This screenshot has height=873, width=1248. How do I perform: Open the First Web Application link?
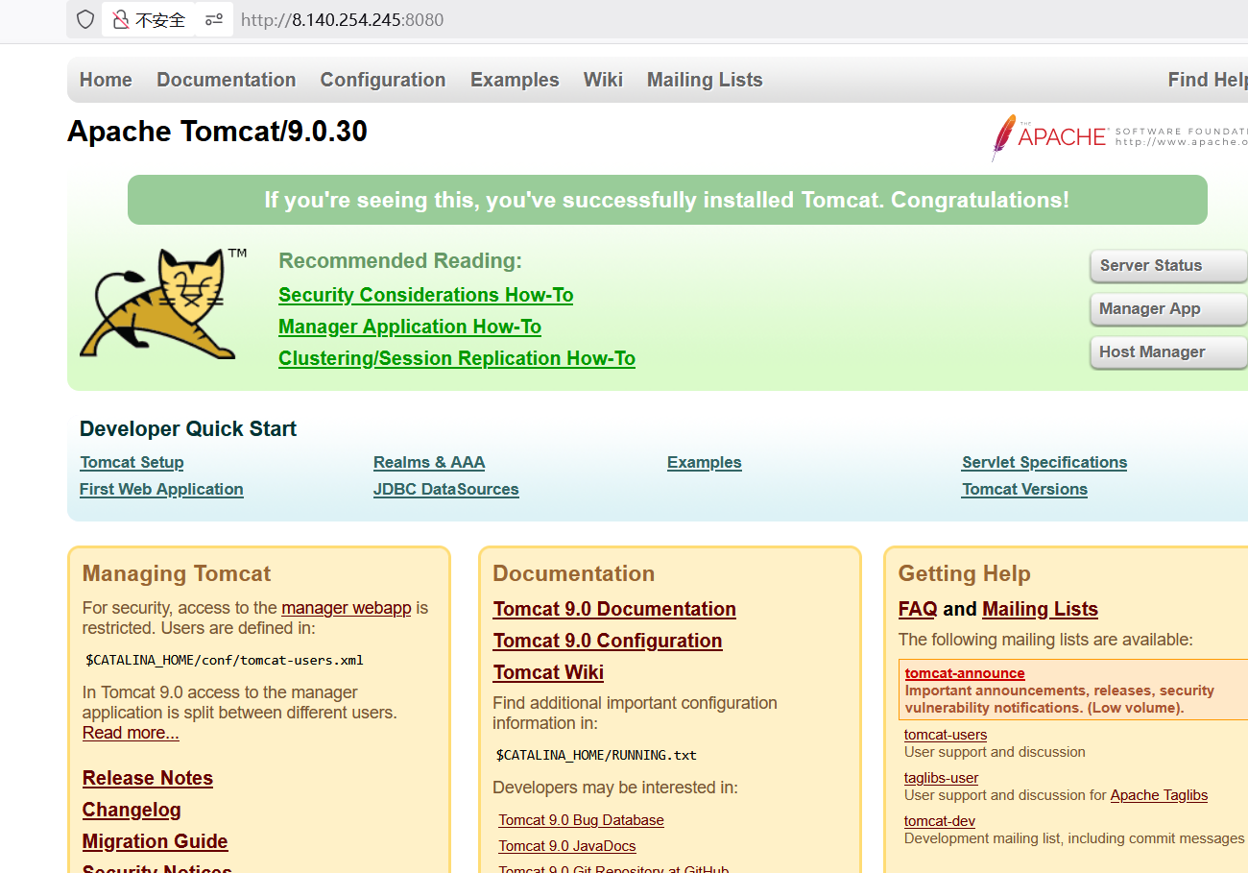[x=161, y=489]
